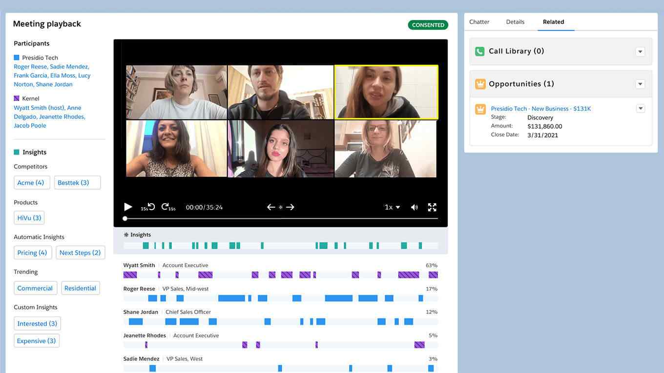Expand the Opportunities section dropdown
664x373 pixels.
pos(641,84)
